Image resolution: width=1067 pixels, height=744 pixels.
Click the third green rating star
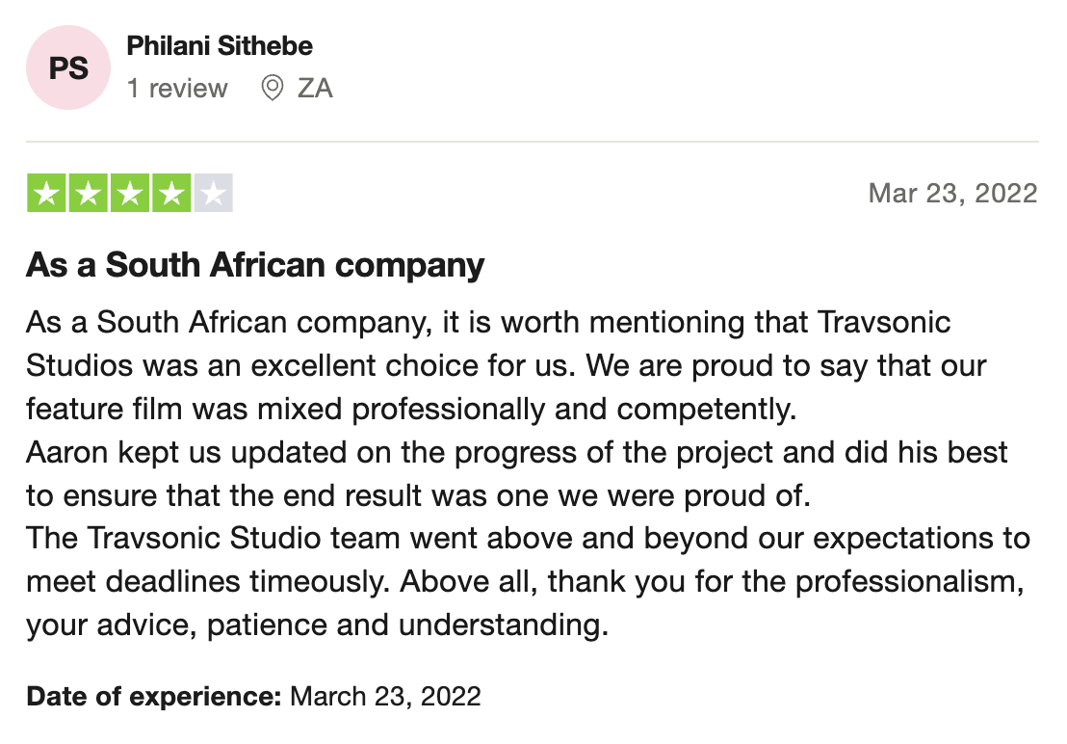click(x=130, y=194)
